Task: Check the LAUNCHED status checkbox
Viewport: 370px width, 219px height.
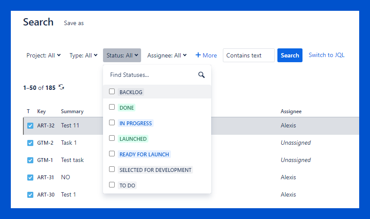Action: [x=112, y=138]
